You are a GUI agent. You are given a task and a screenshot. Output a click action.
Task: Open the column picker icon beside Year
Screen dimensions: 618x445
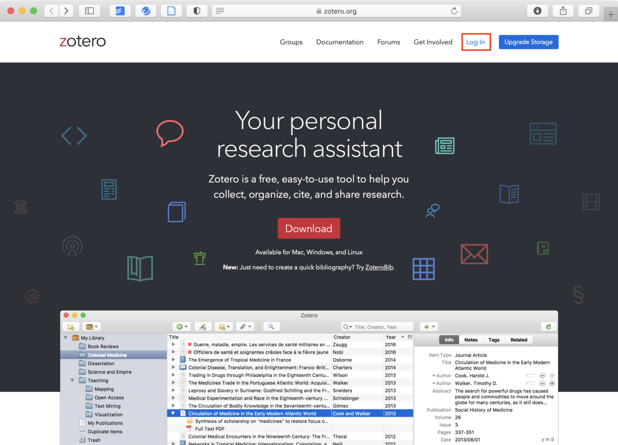pyautogui.click(x=410, y=337)
